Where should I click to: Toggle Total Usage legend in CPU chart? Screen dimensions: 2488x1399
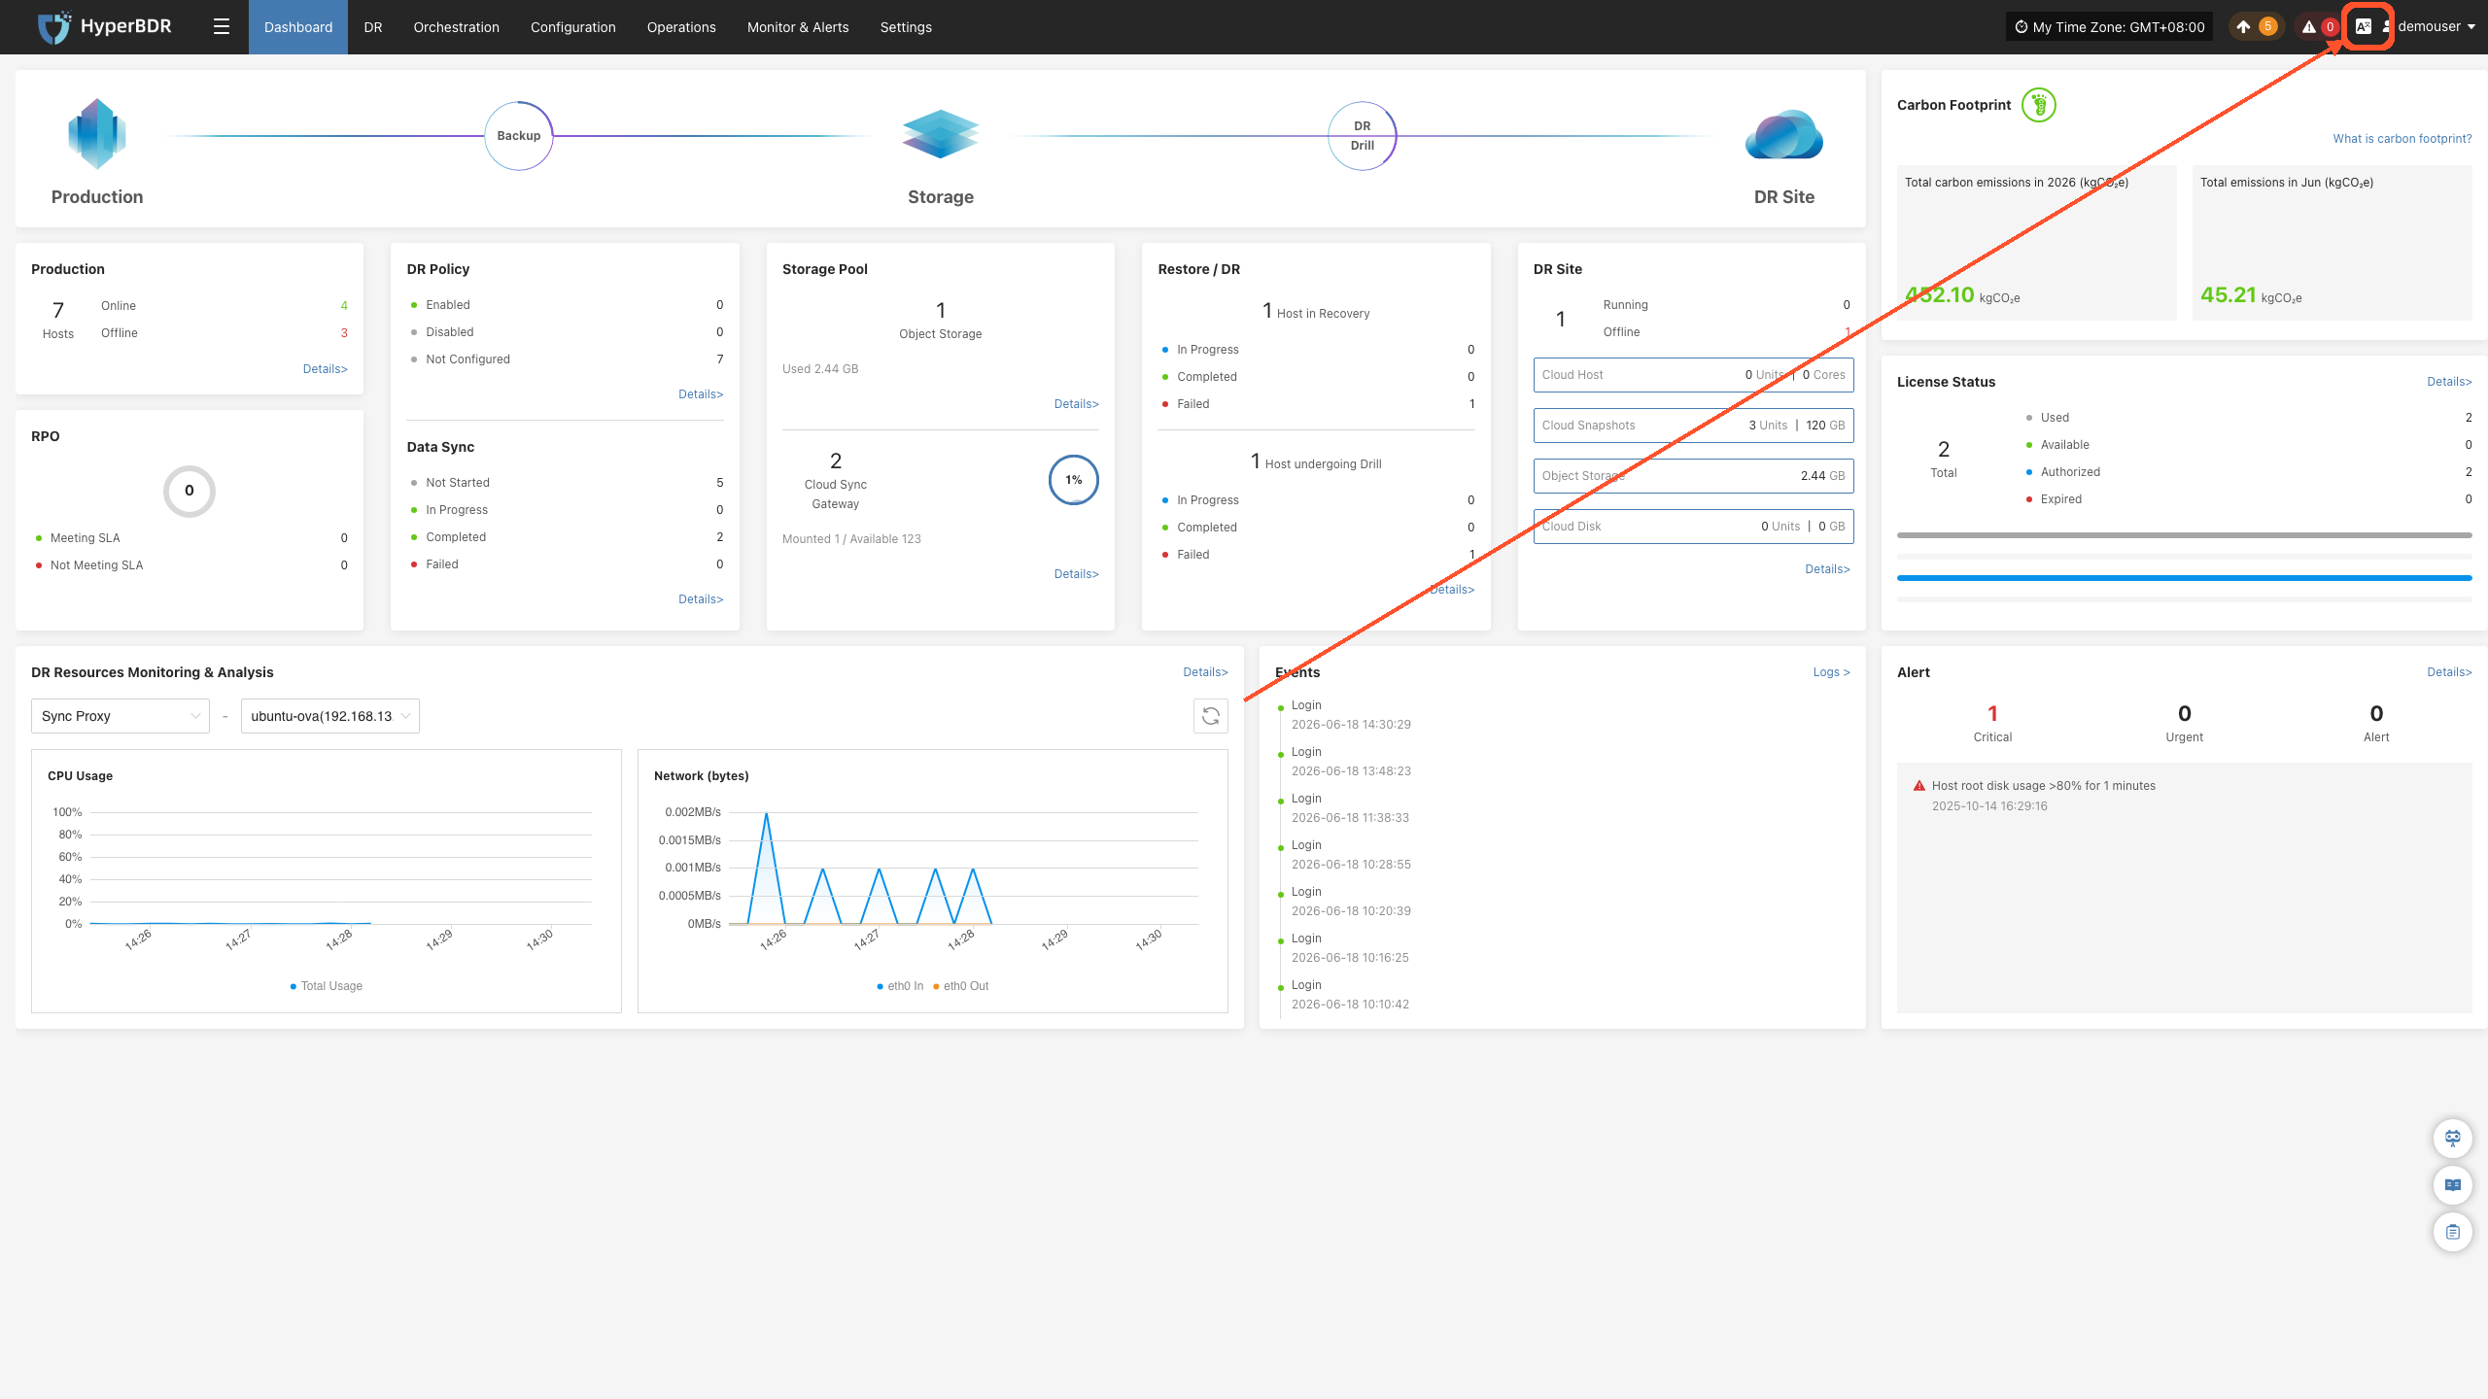coord(327,986)
